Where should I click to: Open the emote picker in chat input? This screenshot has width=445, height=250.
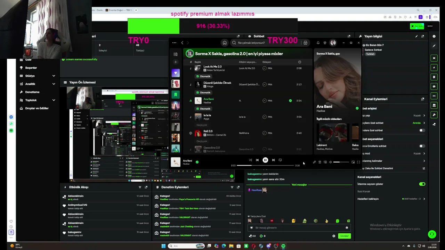coord(347,228)
